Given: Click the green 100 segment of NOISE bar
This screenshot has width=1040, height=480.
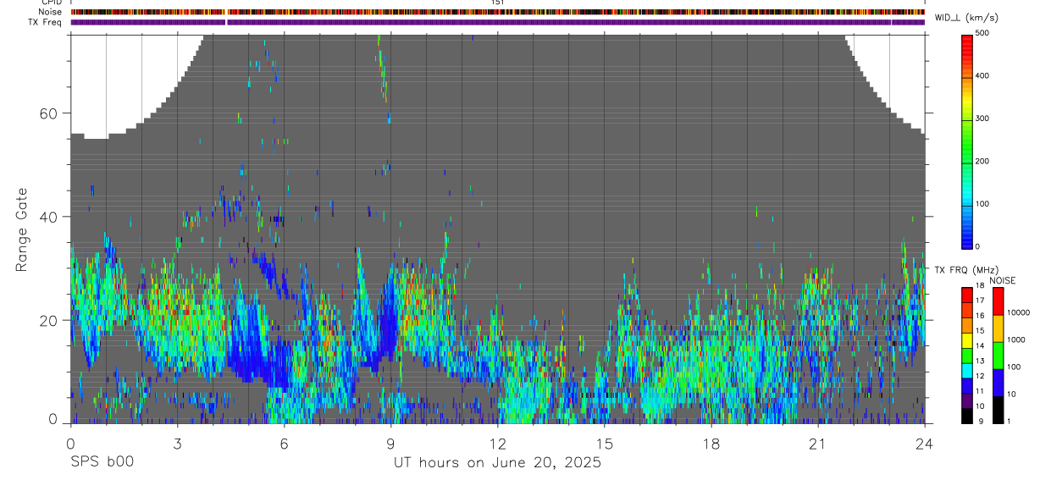Looking at the screenshot, I should [999, 355].
